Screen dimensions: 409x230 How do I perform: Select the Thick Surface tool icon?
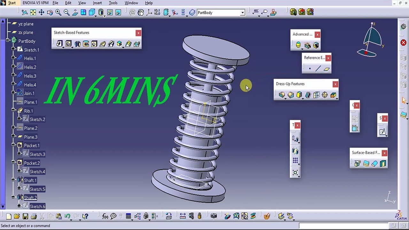(x=366, y=164)
